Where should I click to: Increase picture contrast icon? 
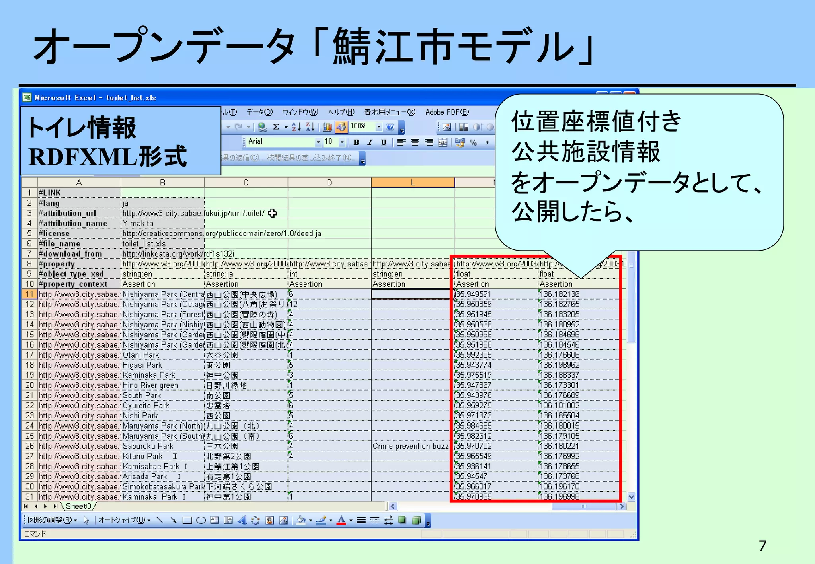477,127
